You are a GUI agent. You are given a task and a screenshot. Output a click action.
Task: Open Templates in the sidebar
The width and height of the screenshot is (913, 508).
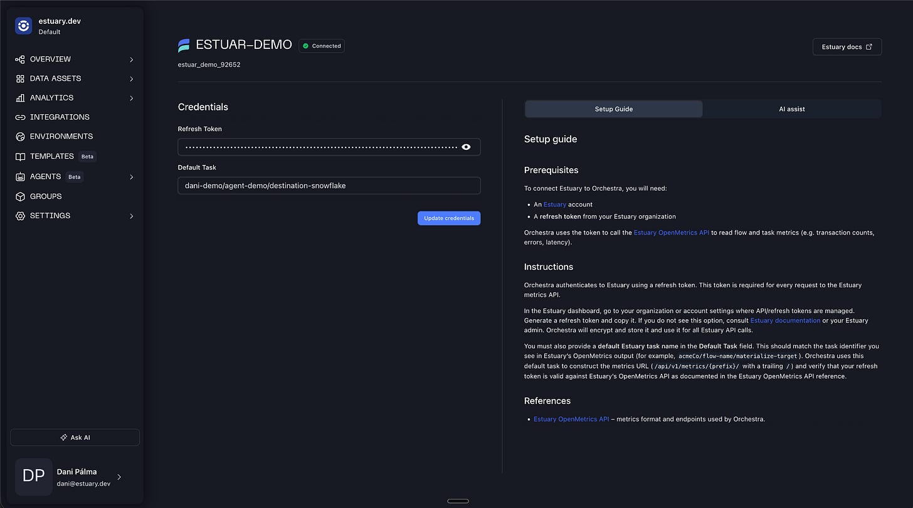pos(52,156)
